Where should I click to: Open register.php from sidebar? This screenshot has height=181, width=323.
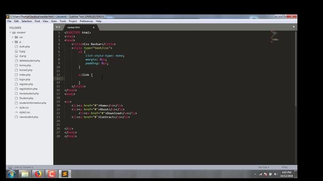tap(26, 84)
